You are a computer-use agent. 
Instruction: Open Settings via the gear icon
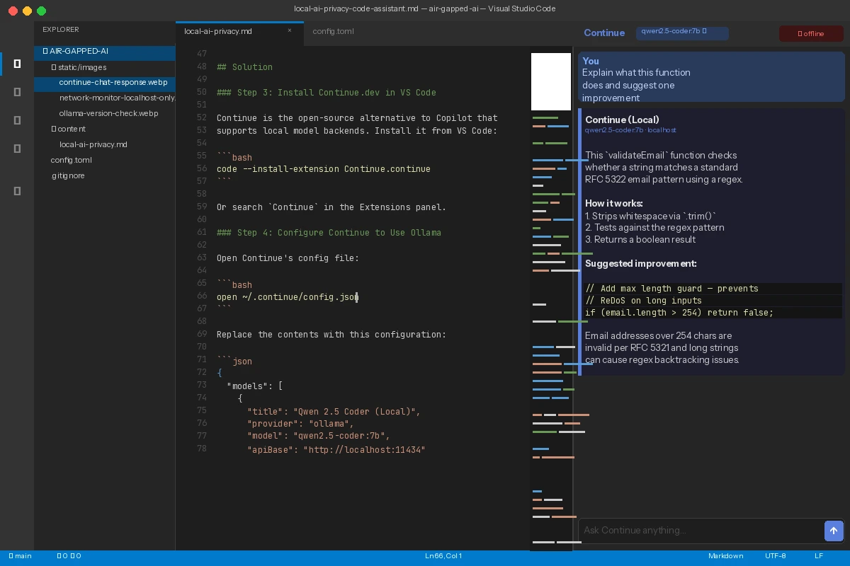(x=17, y=191)
